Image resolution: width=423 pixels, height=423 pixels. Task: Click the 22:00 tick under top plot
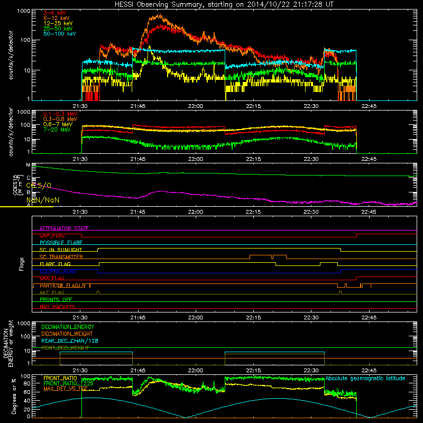point(196,106)
